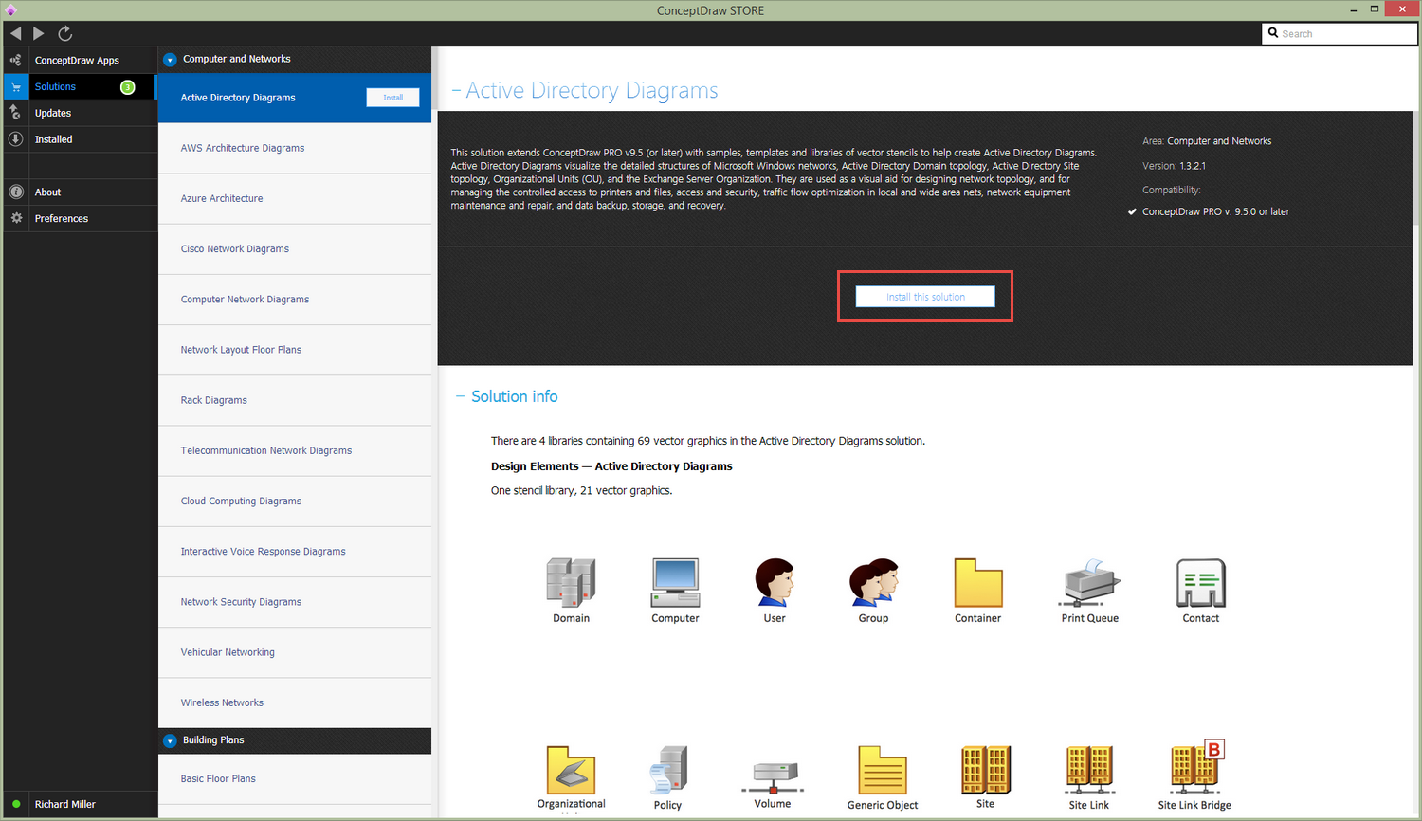Select Computer Network Diagrams solution
The width and height of the screenshot is (1422, 821).
[295, 300]
